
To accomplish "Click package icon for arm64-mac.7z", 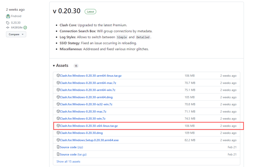I will coord(58,83).
